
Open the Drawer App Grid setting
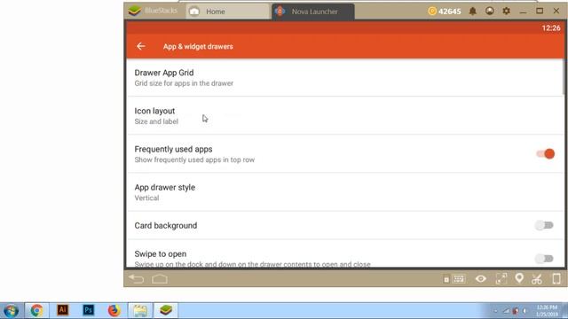tap(344, 78)
